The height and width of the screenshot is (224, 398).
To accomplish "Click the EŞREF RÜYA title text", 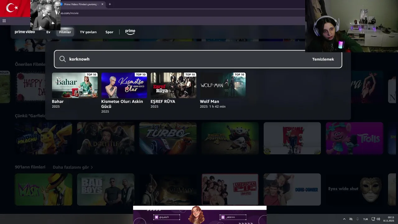I will click(163, 101).
